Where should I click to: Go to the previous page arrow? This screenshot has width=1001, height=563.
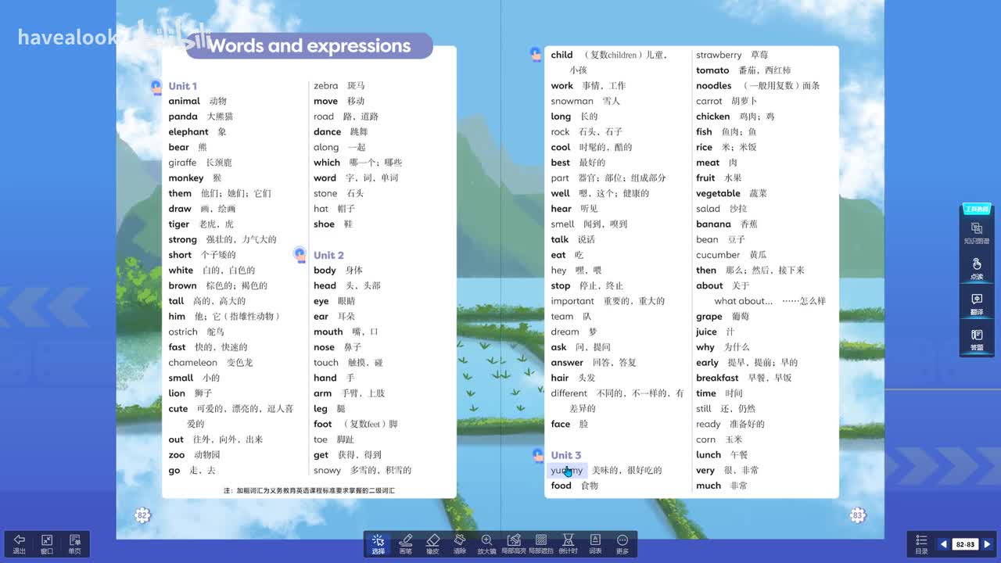coord(943,544)
